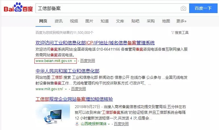Viewport: 219px width, 130px height.
Task: Go to the 文库 tab
Action: (x=120, y=21)
